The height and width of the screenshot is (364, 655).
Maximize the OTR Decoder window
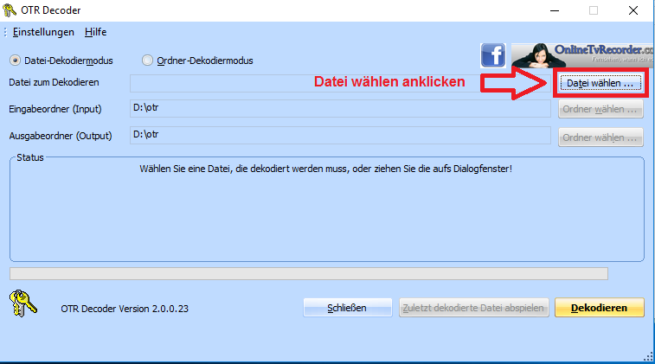point(594,10)
